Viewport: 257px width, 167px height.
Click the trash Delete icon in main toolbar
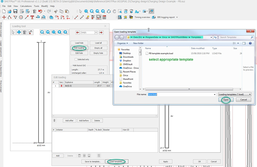[34, 11]
